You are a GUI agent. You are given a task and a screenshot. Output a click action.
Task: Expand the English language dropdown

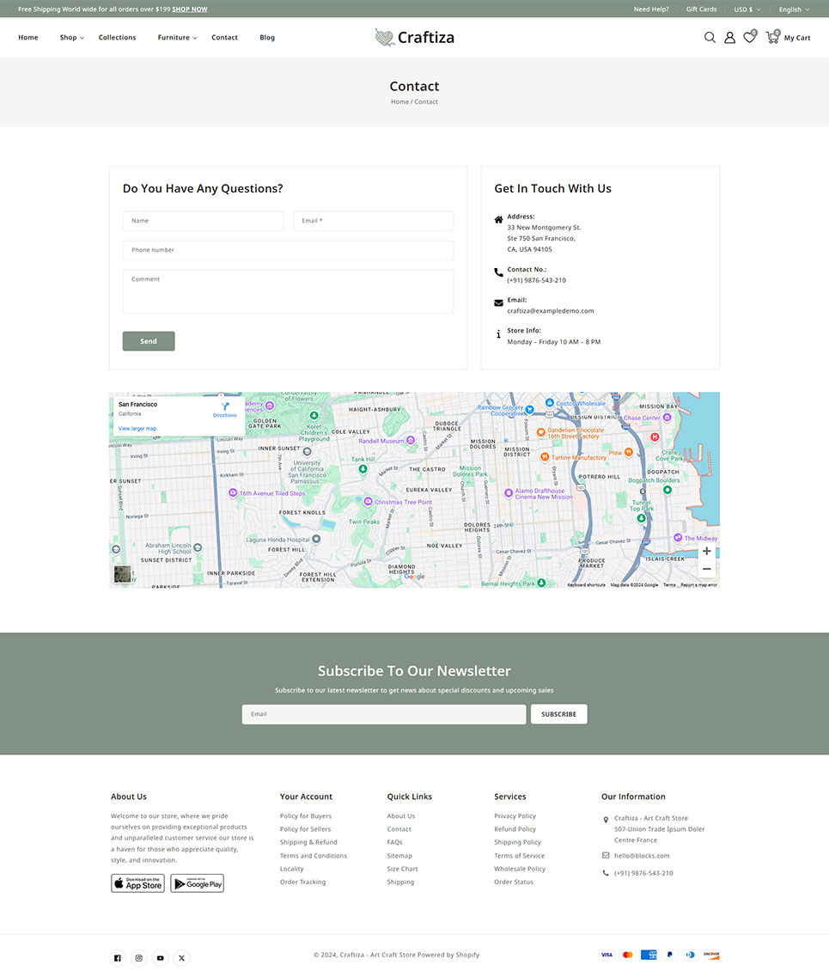[x=794, y=9]
